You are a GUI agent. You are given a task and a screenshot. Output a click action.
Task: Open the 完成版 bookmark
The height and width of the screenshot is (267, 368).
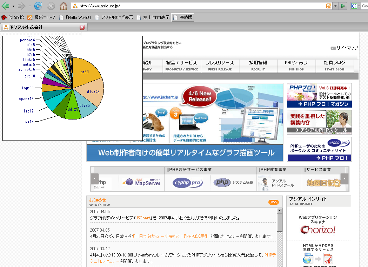point(182,18)
